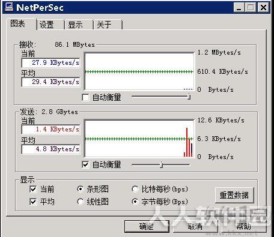Confirm with the 确定 button
The image size is (274, 237).
(x=147, y=226)
